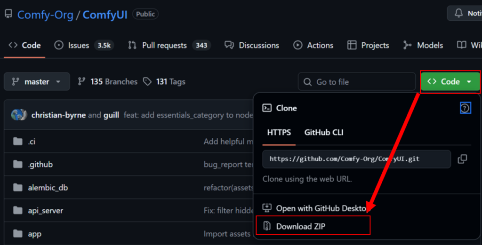Image resolution: width=482 pixels, height=245 pixels.
Task: View the 135 Branches list
Action: pos(108,82)
